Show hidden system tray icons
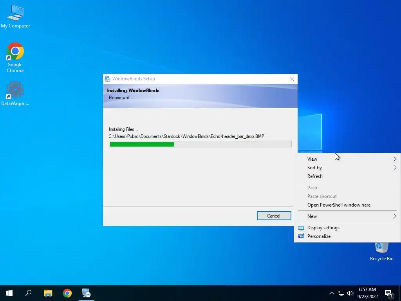The image size is (401, 301). [331, 293]
